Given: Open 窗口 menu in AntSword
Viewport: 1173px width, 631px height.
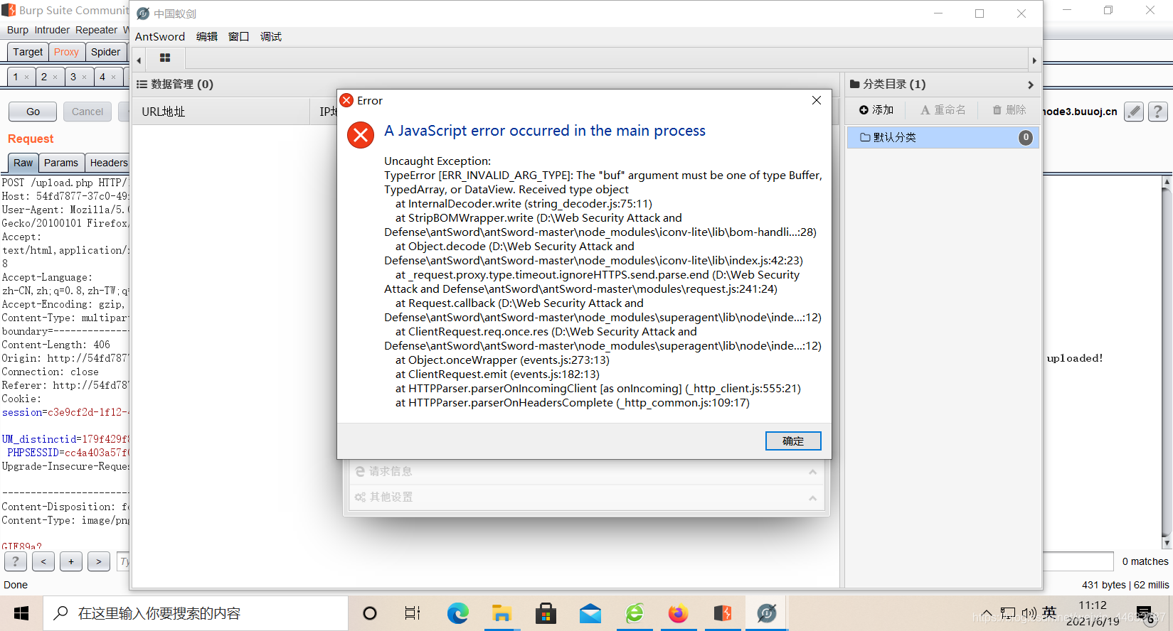Looking at the screenshot, I should [x=239, y=36].
